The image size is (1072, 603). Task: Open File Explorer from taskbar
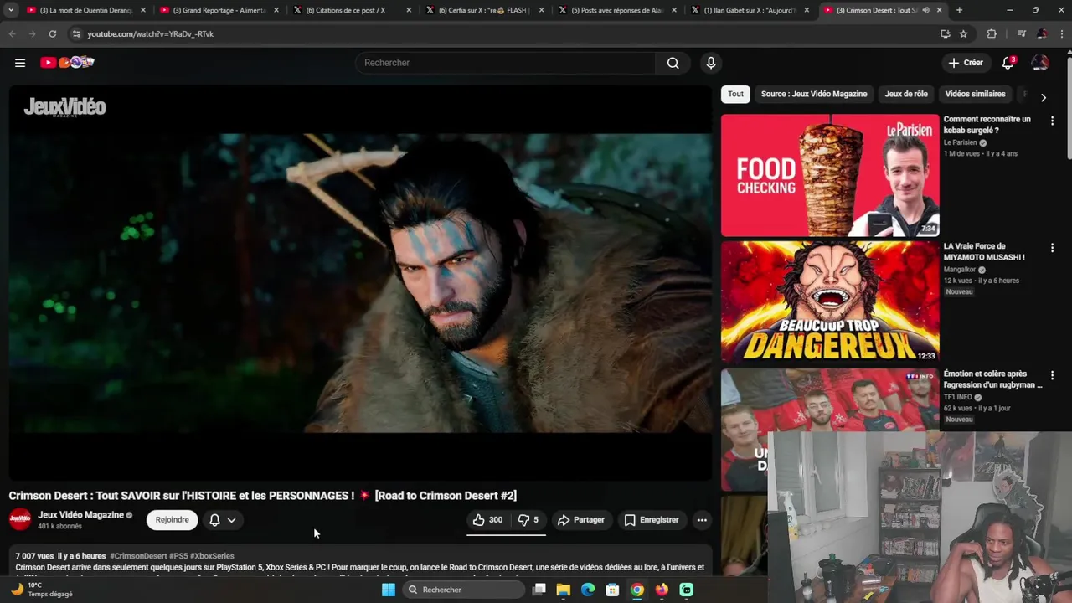[564, 590]
